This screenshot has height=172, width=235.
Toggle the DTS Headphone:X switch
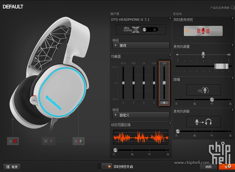click(150, 30)
